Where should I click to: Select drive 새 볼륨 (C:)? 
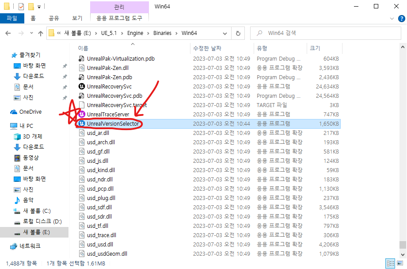[32, 211]
